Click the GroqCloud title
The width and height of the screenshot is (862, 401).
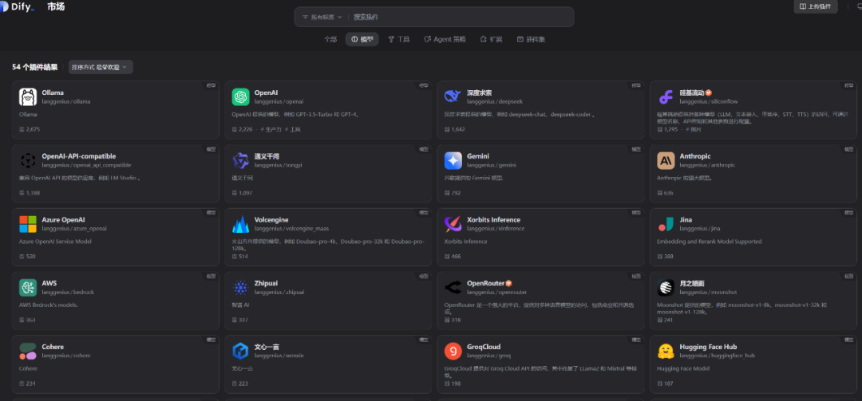point(484,347)
